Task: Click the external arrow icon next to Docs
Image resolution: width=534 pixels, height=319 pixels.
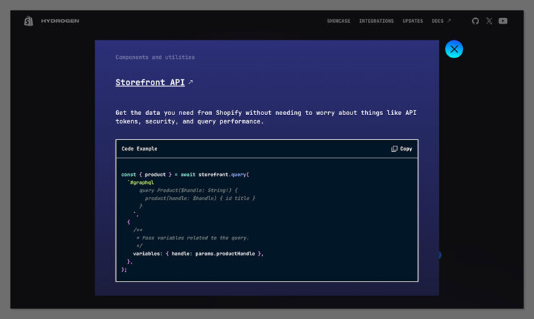Action: pyautogui.click(x=449, y=21)
